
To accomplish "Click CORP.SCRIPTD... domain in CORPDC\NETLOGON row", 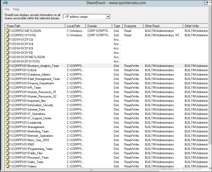I will [x=99, y=31].
